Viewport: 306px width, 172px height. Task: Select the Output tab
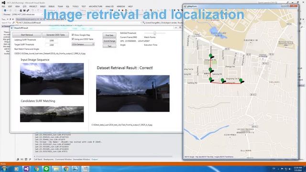click(x=95, y=159)
